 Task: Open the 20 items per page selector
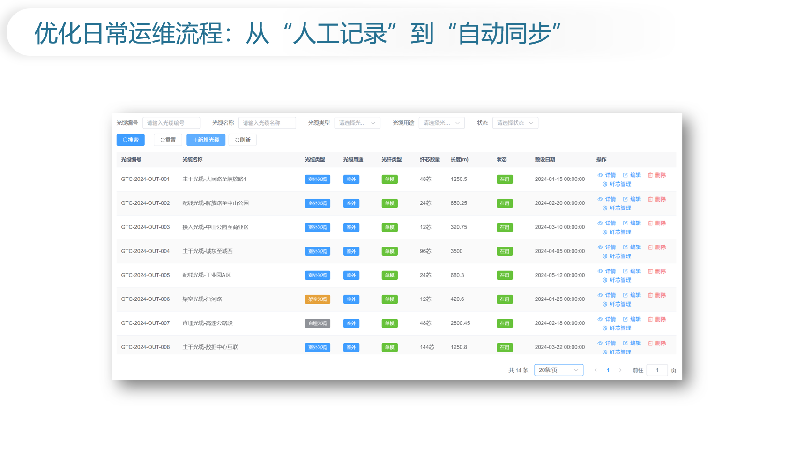(x=558, y=370)
